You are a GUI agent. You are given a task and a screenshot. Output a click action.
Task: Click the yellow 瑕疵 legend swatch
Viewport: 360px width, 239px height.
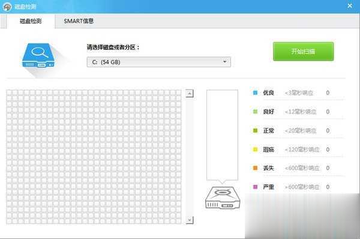(255, 150)
